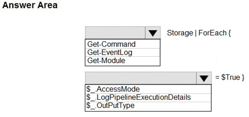Pick the $_.OutPutType option
This screenshot has height=117, width=249.
pos(148,106)
